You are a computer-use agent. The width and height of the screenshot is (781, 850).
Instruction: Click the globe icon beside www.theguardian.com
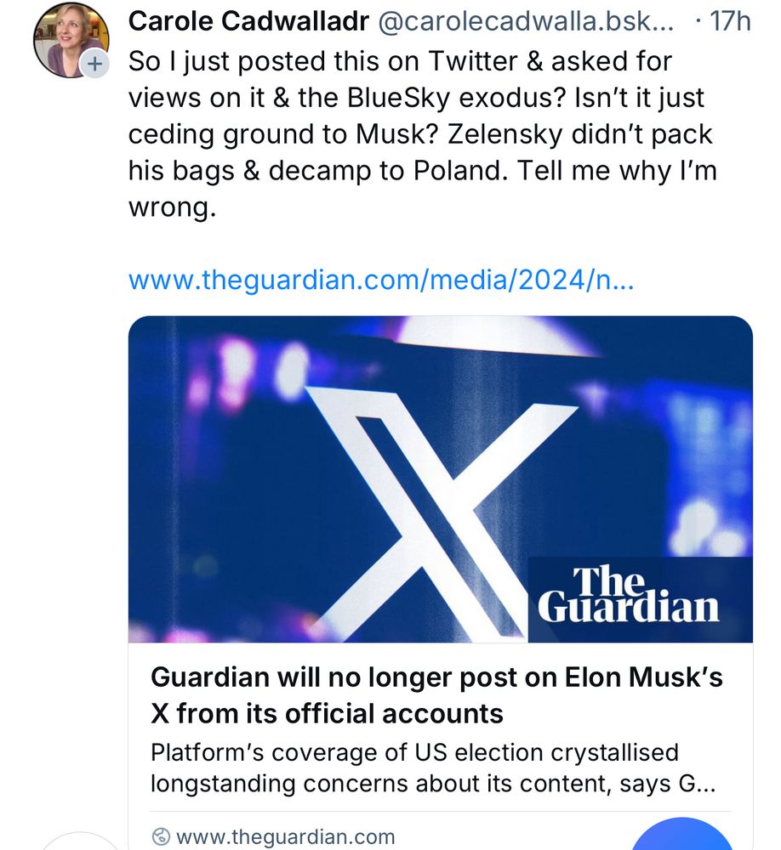click(x=160, y=836)
